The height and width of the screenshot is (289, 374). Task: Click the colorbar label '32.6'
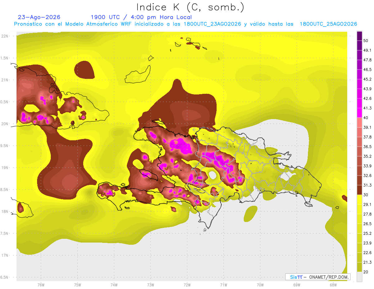pos(367,176)
